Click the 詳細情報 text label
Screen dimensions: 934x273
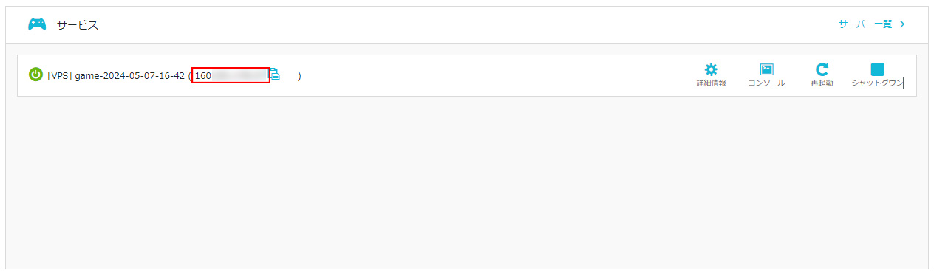coord(711,83)
